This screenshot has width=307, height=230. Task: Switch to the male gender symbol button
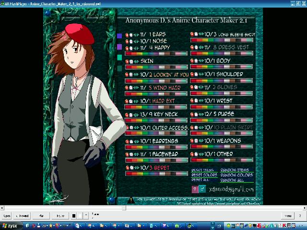coord(202,190)
